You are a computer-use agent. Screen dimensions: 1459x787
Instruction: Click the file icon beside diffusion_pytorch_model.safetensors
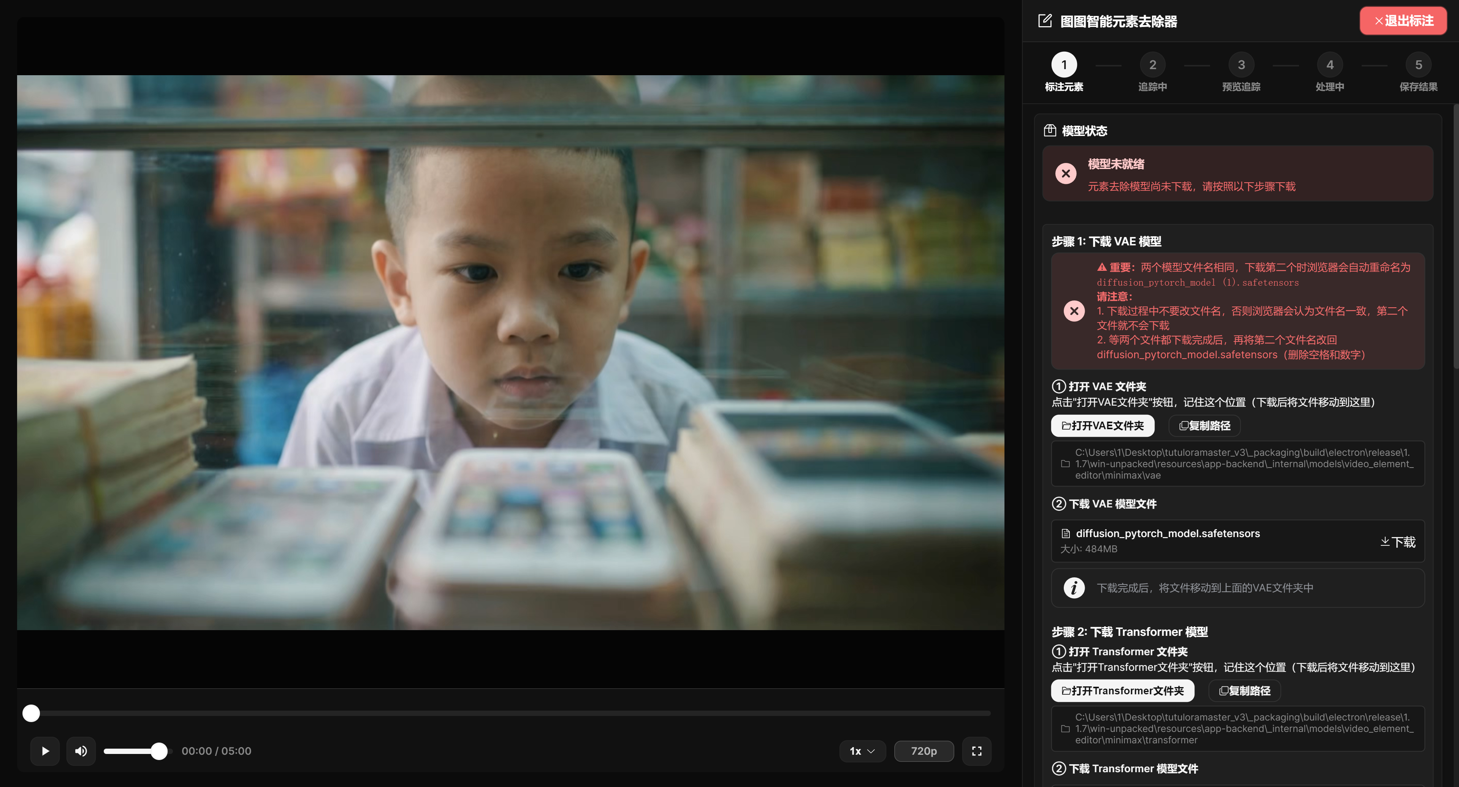[1066, 533]
